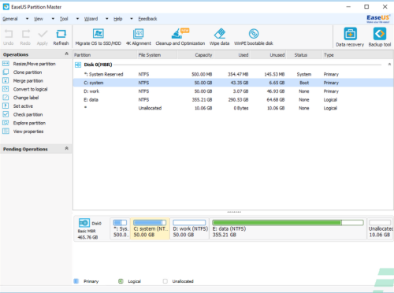Screen dimensions: 394x293
Task: Open Explore partition operation
Action: click(24, 123)
